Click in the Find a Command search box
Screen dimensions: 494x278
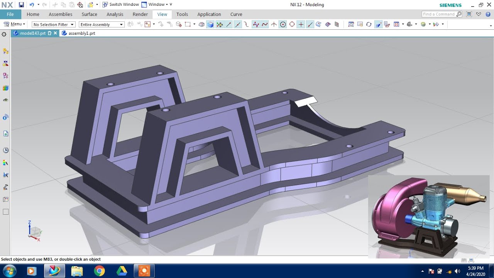click(x=442, y=14)
